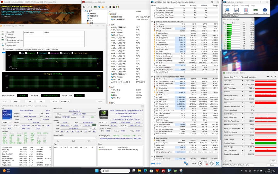Click the Save Report floppy icon

(236, 10)
